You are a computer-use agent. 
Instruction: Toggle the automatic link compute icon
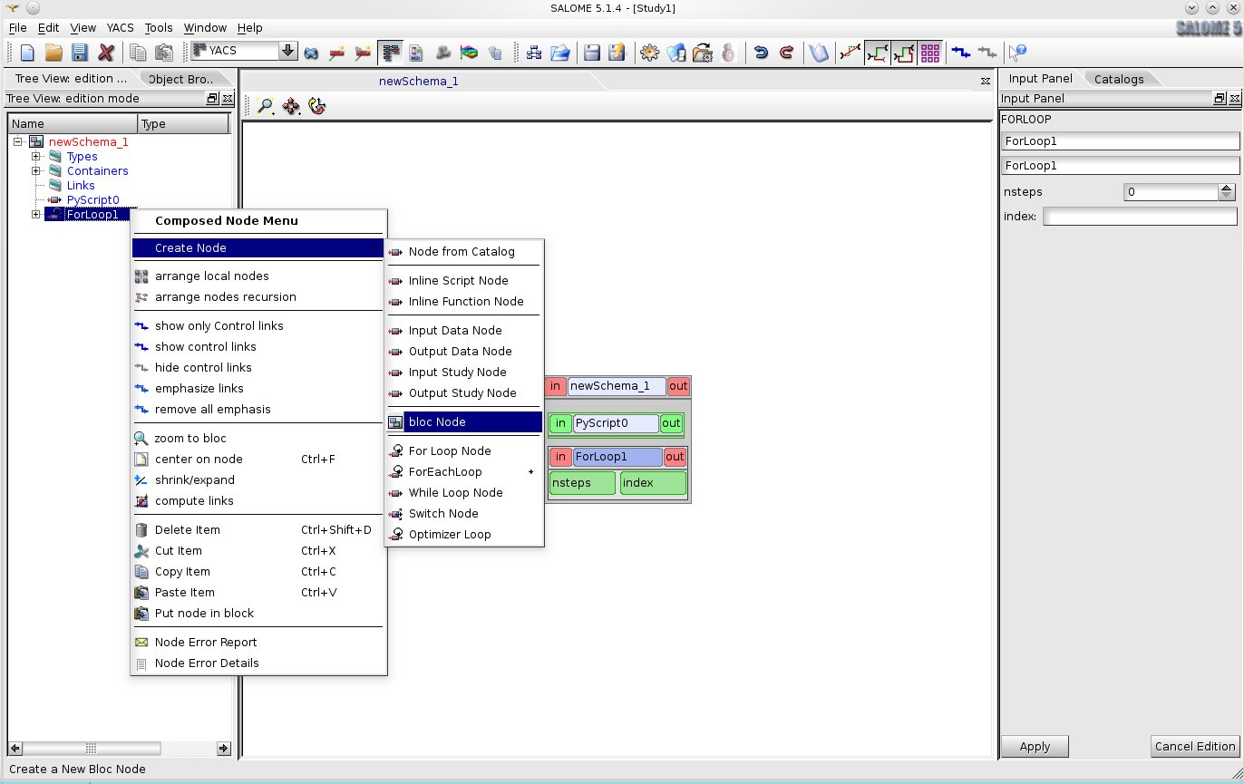point(877,53)
